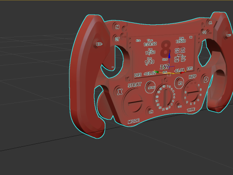The height and width of the screenshot is (175, 233).
Task: Click the 13500 RPM readout
Action: (x=181, y=41)
